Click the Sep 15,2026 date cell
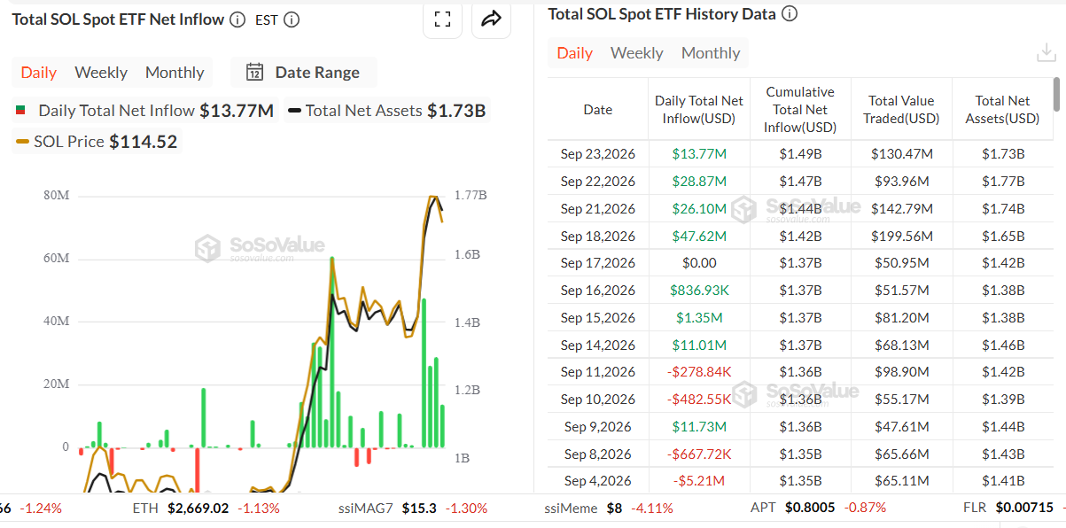Viewport: 1066px width, 528px height. (x=598, y=318)
